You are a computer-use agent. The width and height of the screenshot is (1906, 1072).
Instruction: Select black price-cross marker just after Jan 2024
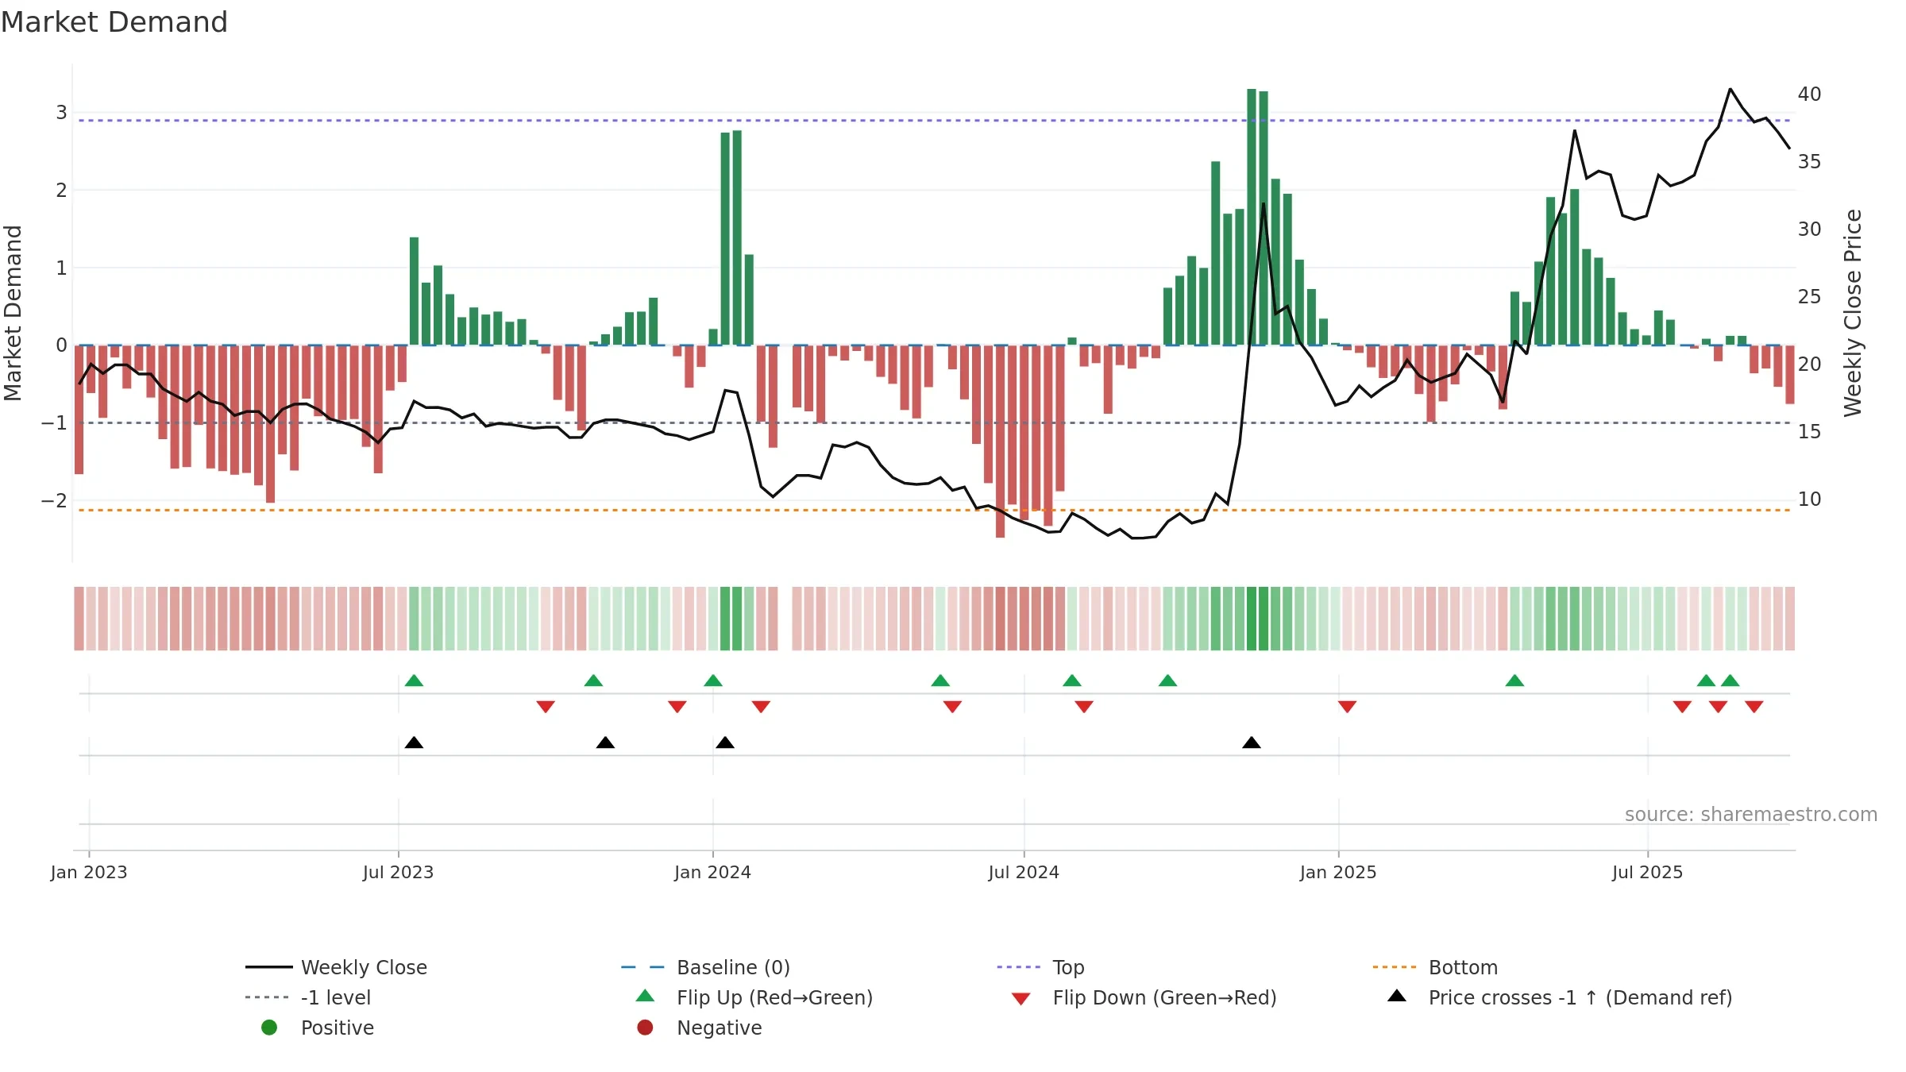(x=725, y=742)
